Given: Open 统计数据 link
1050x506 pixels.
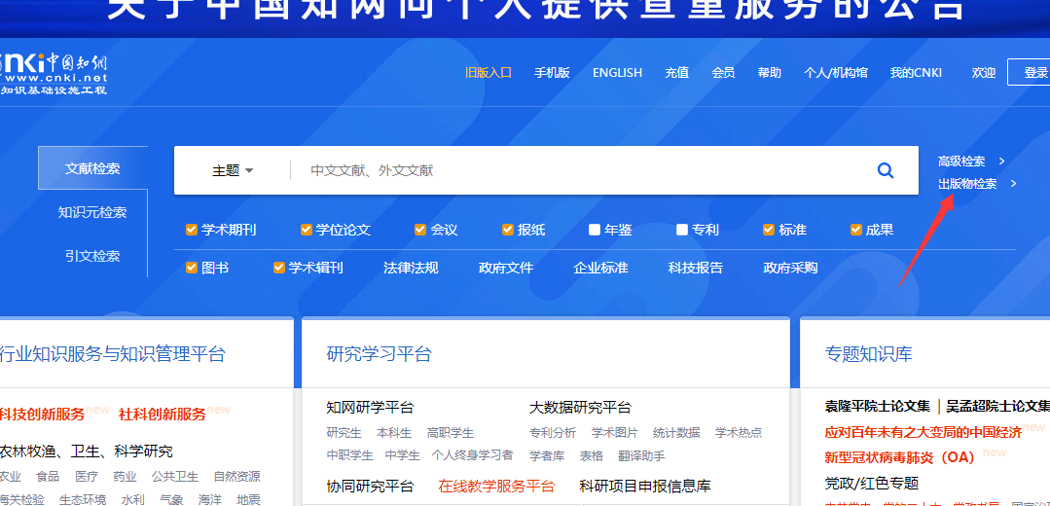Looking at the screenshot, I should point(676,433).
